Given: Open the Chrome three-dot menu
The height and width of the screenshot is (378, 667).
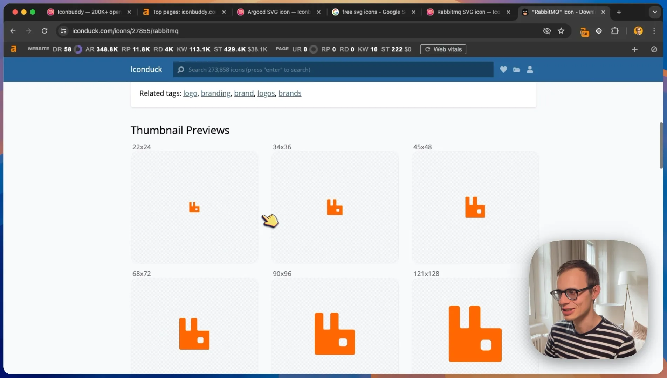Looking at the screenshot, I should tap(654, 31).
